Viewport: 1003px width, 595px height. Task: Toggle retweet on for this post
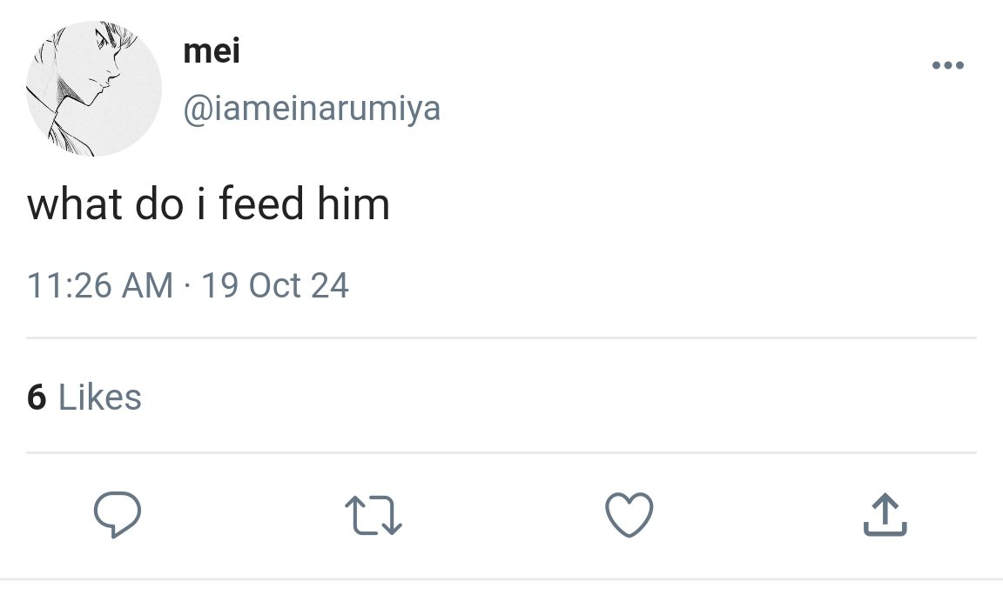coord(374,515)
